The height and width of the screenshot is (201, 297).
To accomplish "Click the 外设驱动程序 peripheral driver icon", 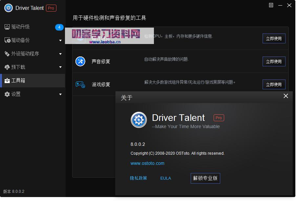I will pyautogui.click(x=8, y=54).
